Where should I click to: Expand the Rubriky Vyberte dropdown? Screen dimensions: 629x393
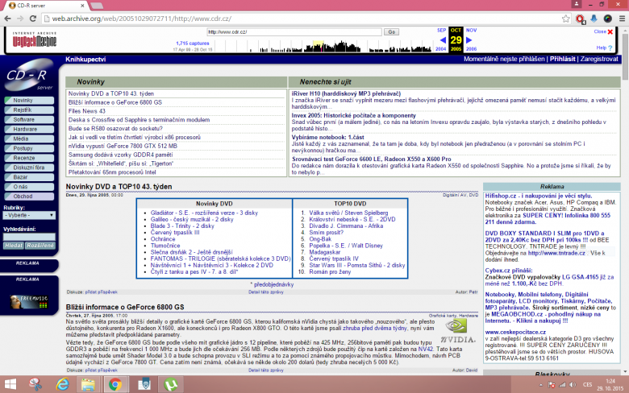point(29,215)
